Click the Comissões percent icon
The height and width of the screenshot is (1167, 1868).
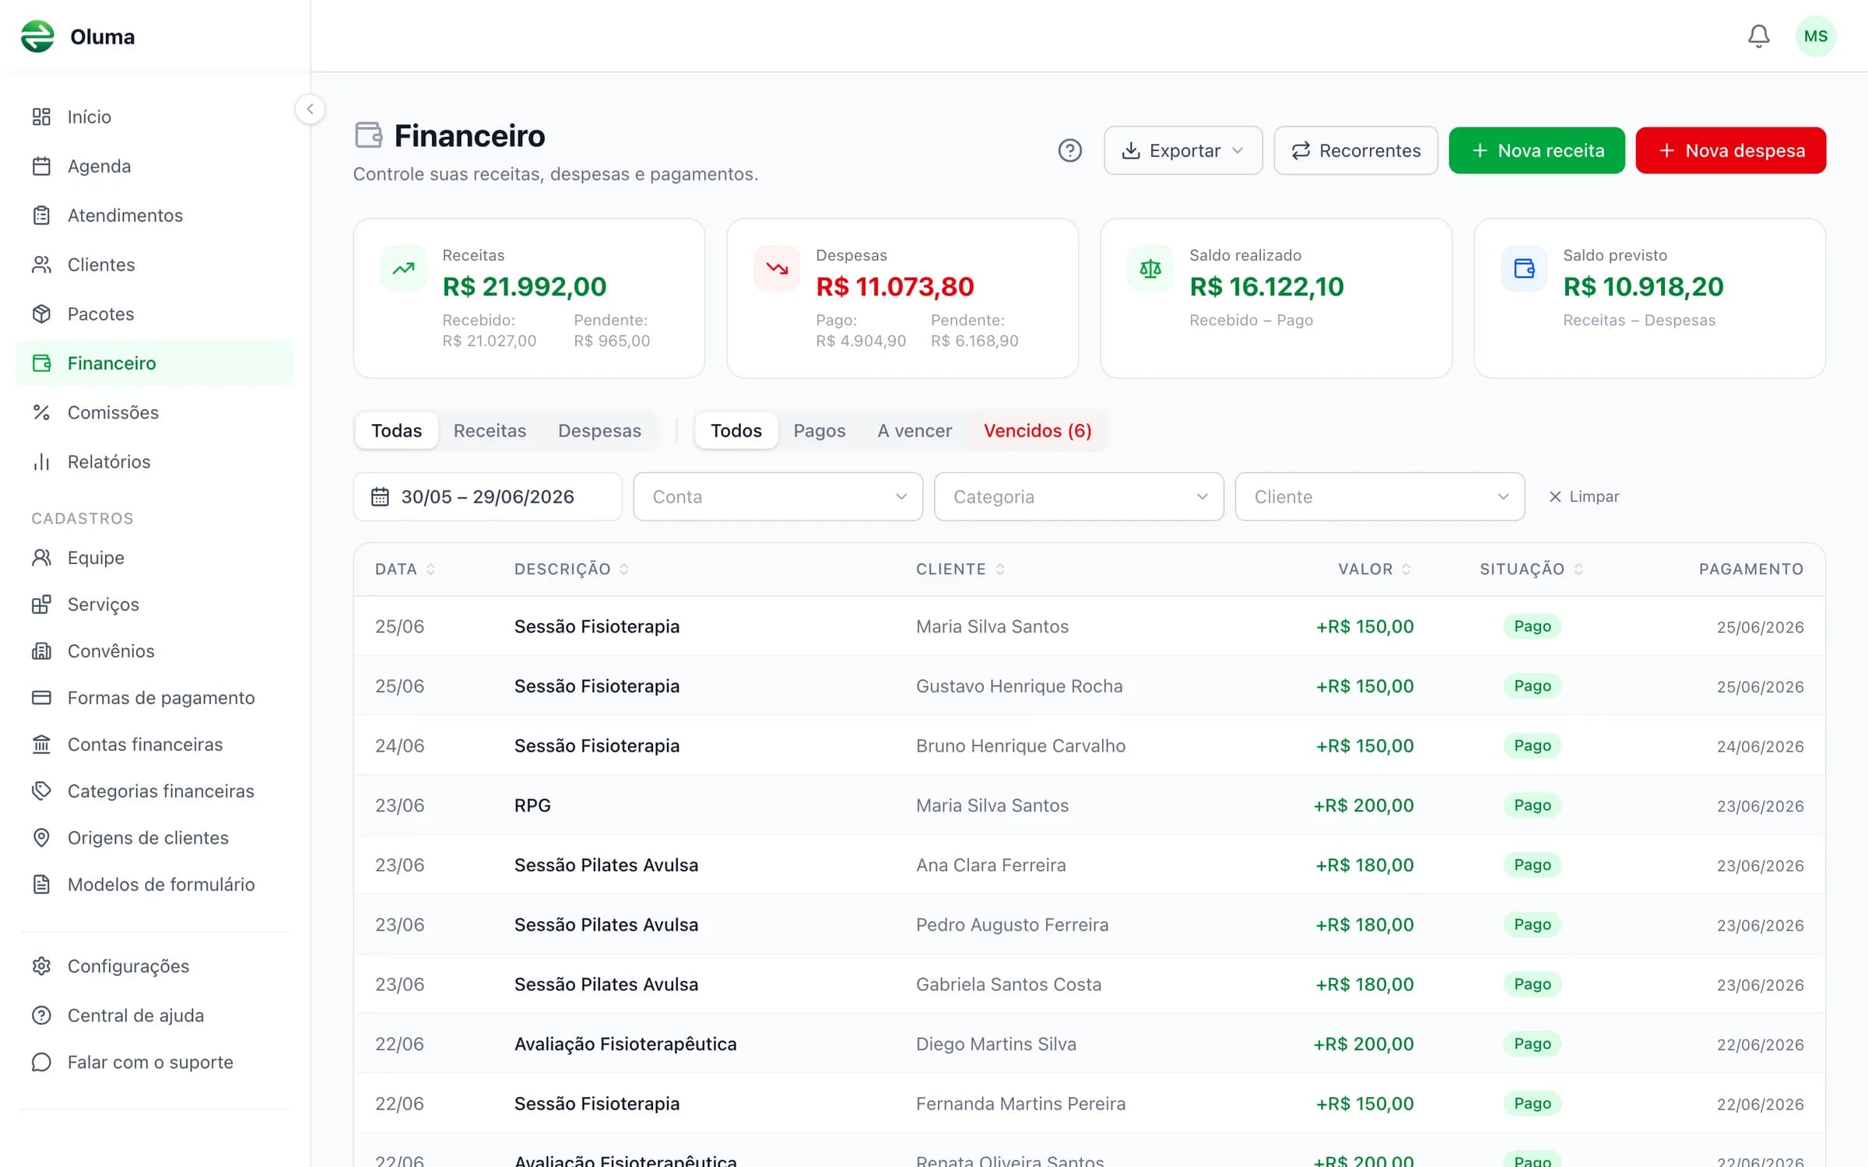point(41,412)
